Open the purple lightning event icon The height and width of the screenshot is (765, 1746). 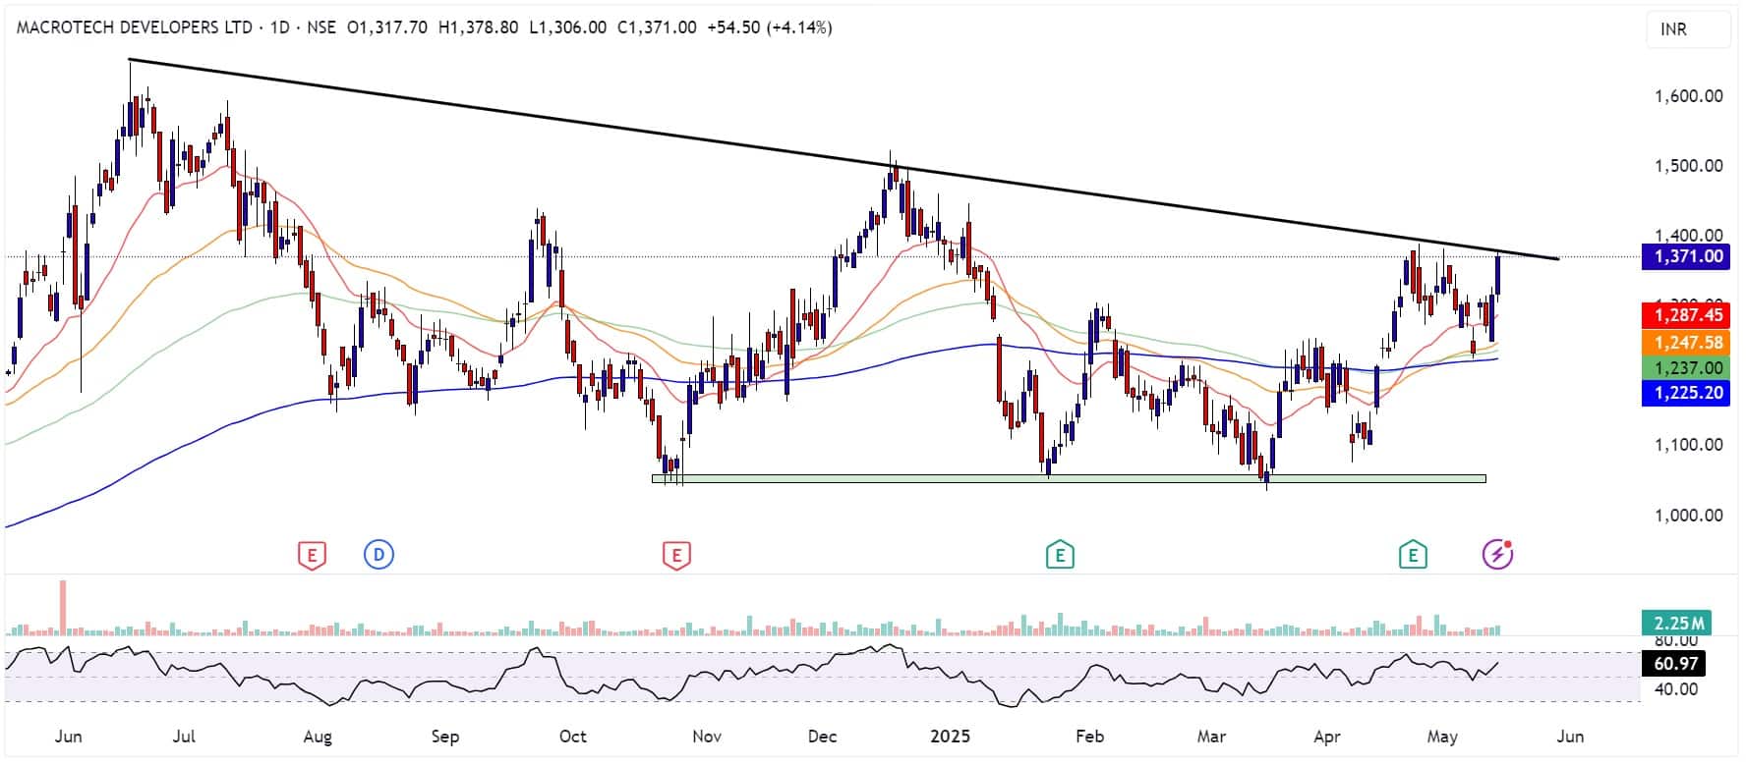(1497, 555)
